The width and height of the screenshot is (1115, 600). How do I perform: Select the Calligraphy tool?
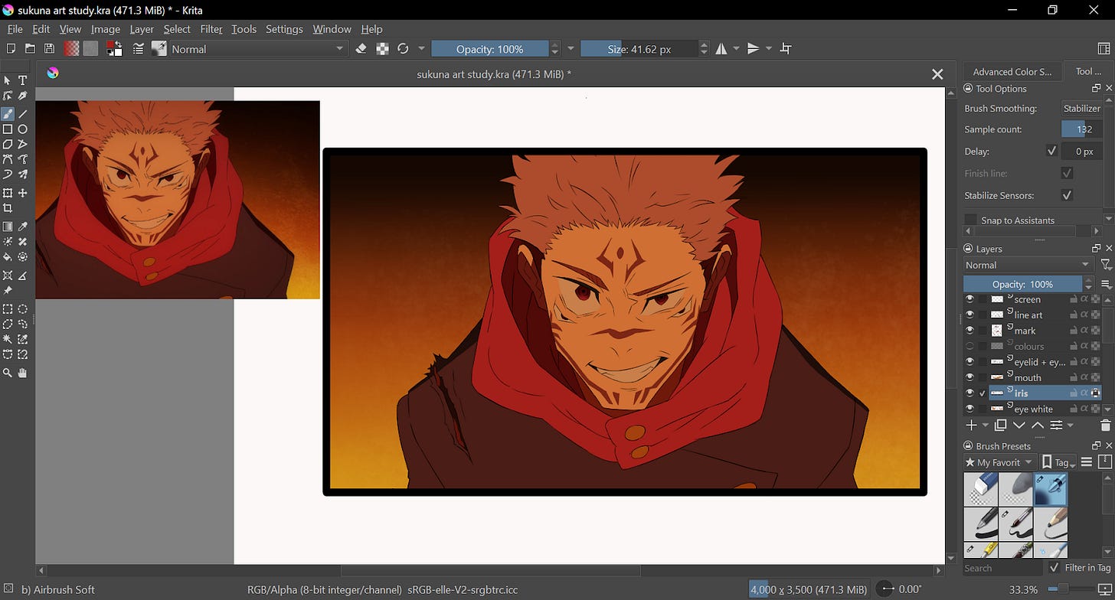coord(23,96)
